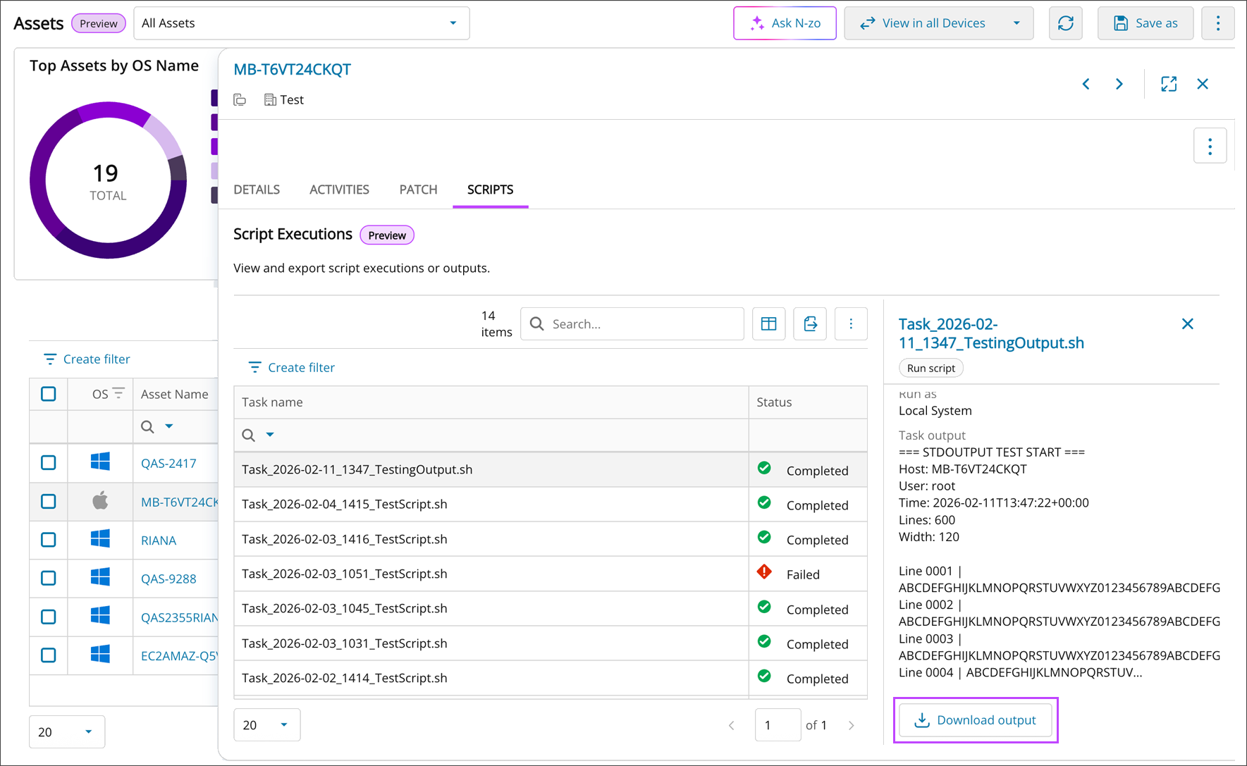Copy the asset name MB-T6VT24CKQT icon
Screen dimensions: 1247x766
pyautogui.click(x=240, y=100)
